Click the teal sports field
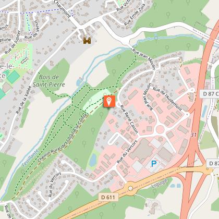The height and width of the screenshot is (219, 219). pos(14,77)
